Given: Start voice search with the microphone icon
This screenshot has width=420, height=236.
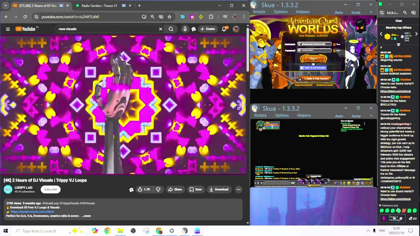Looking at the screenshot, I should 185,29.
